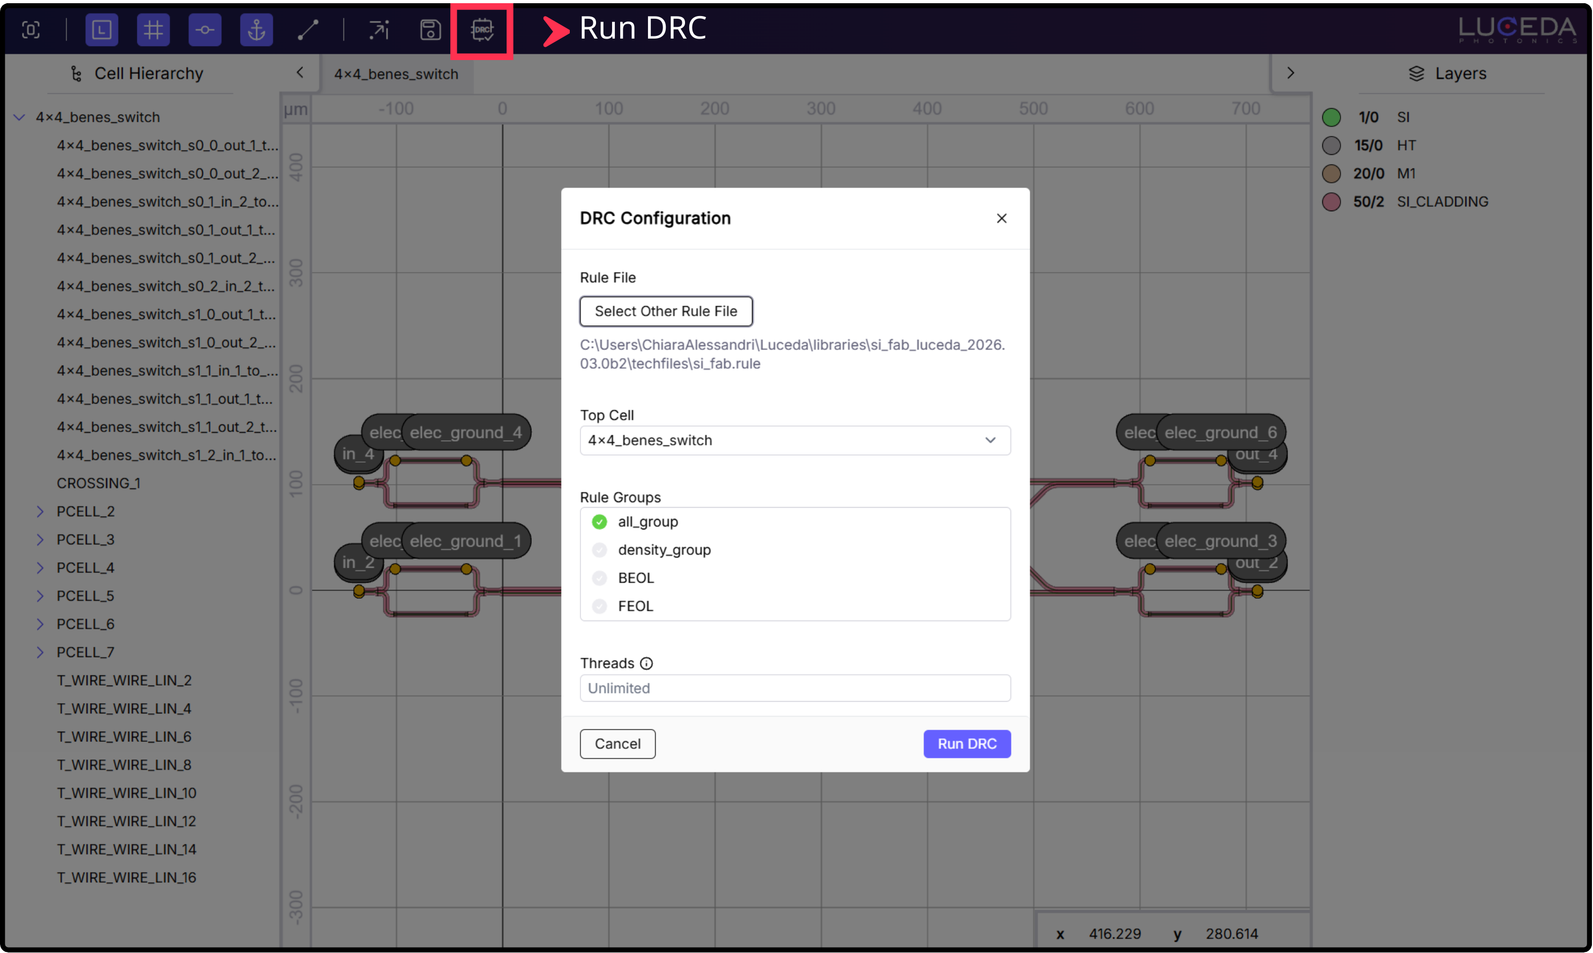This screenshot has width=1593, height=953.
Task: Click the export view icon
Action: 379,29
